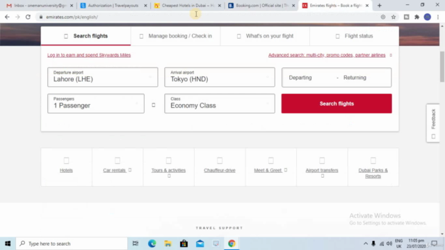Pick the Departing date
This screenshot has height=250, width=445.
coord(300,78)
